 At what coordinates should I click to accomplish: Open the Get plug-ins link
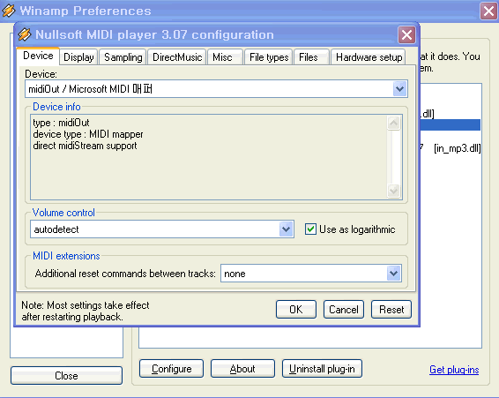click(454, 370)
